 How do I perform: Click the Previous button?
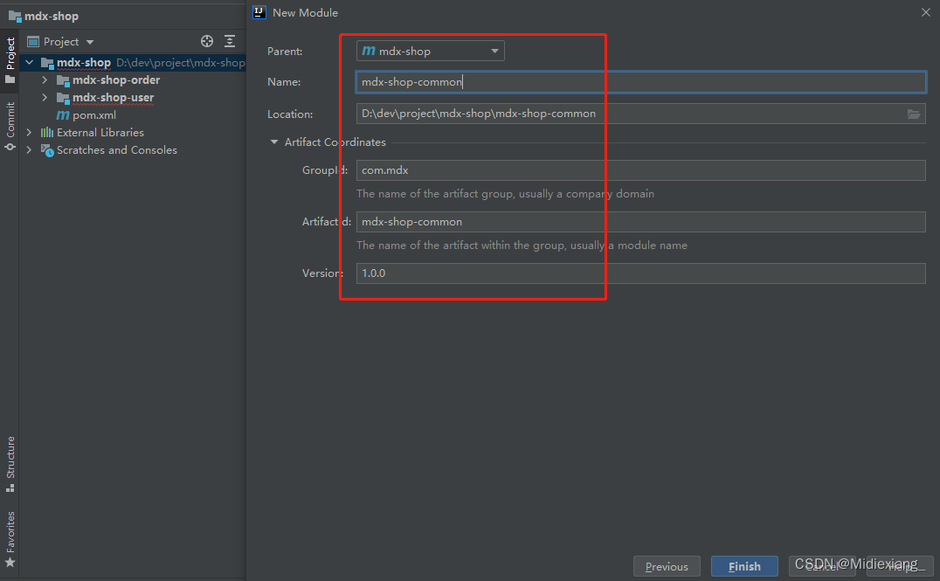pyautogui.click(x=667, y=567)
